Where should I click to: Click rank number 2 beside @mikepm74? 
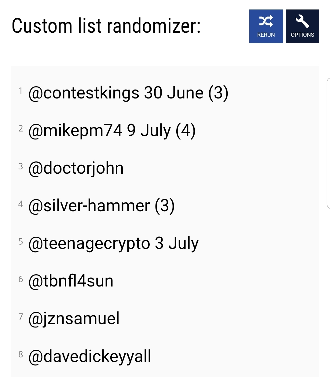[20, 128]
